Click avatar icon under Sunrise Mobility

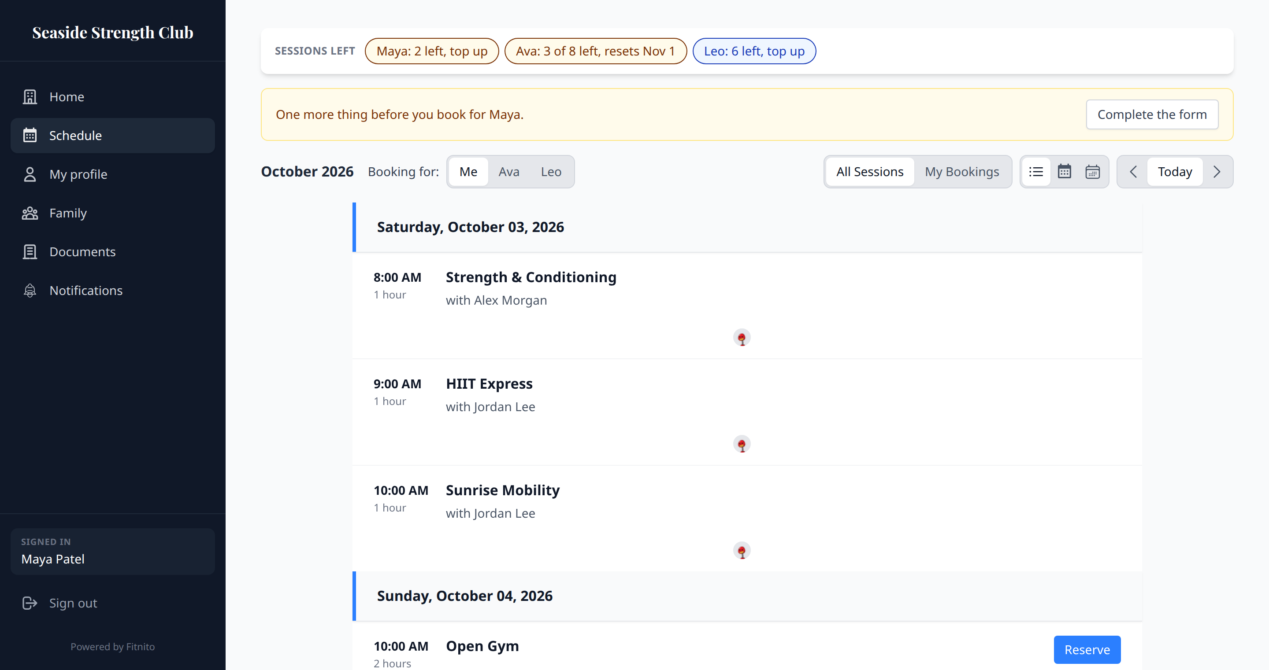(x=742, y=550)
